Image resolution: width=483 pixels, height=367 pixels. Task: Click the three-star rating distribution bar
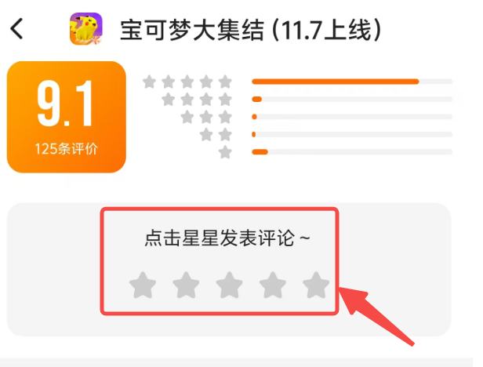click(352, 117)
